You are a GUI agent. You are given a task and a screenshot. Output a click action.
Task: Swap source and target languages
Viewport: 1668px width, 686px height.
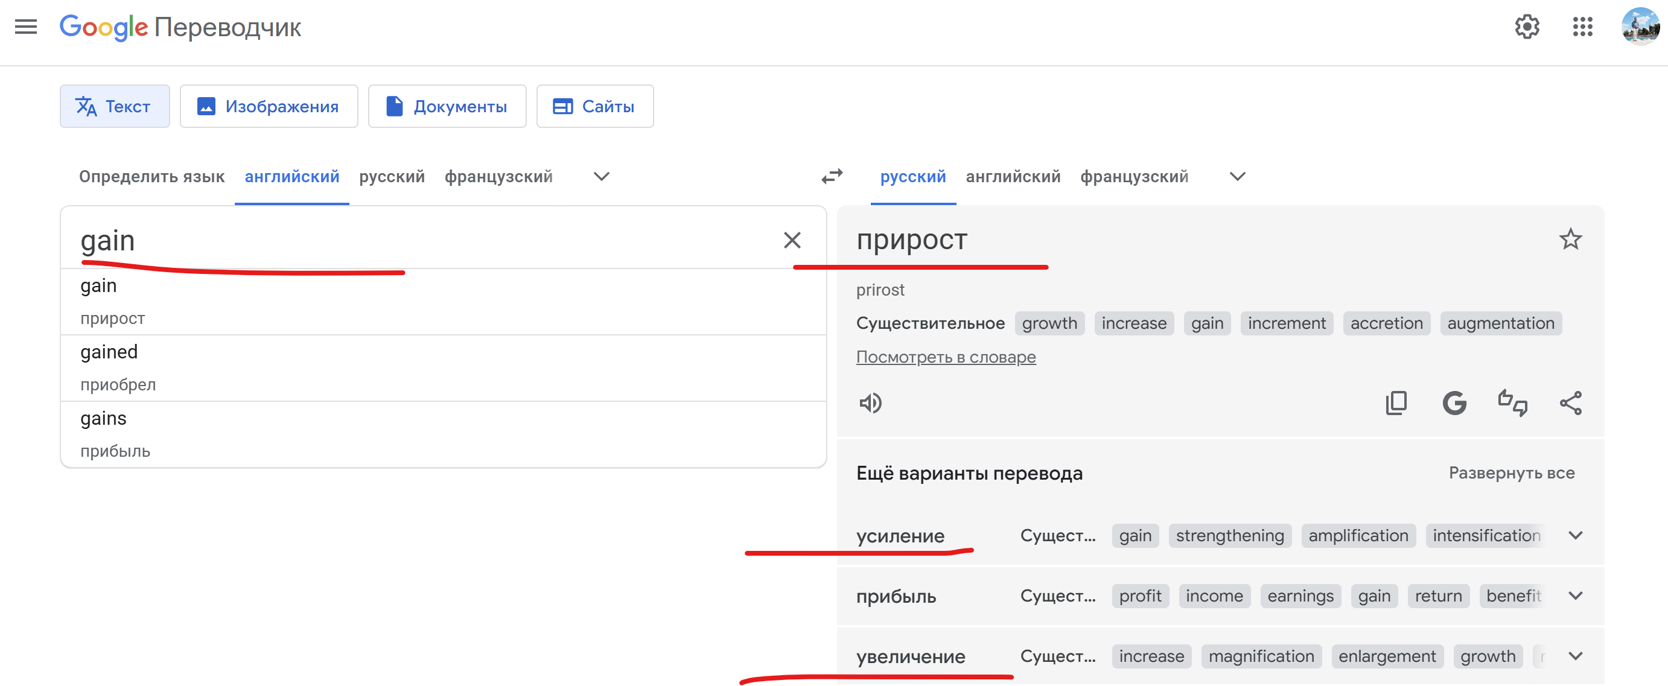(832, 176)
